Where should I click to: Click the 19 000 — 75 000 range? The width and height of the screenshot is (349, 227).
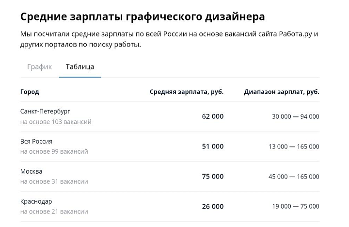[295, 207]
